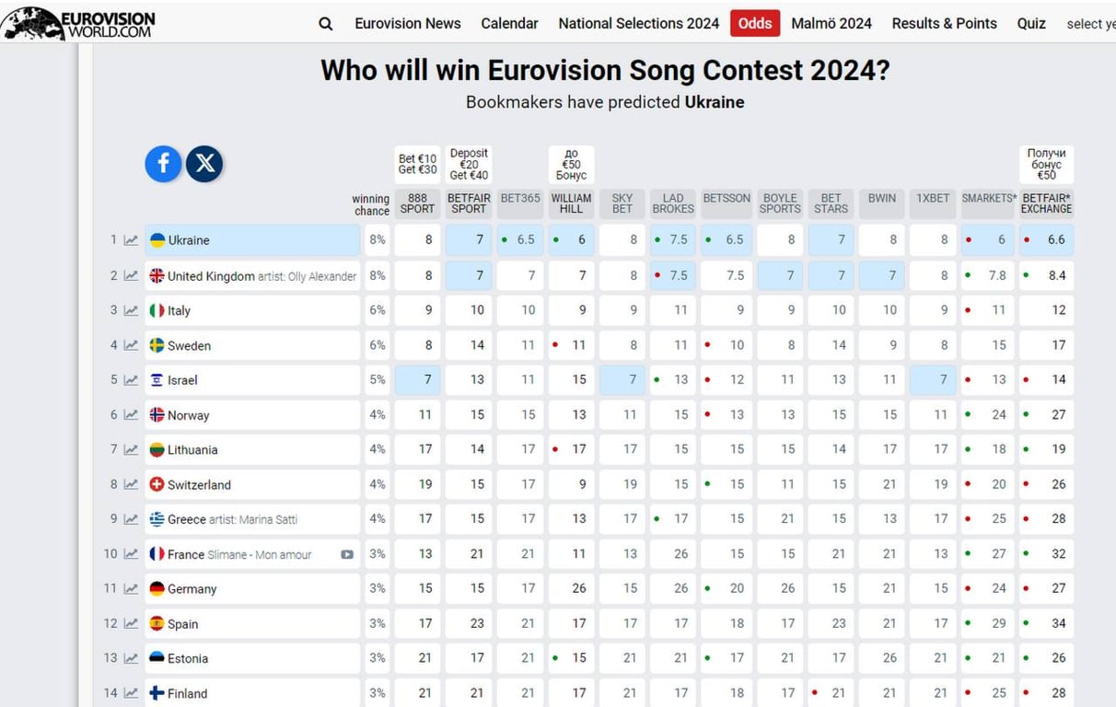Click Ukraine's Bet365 odds of 6.5

pyautogui.click(x=520, y=240)
